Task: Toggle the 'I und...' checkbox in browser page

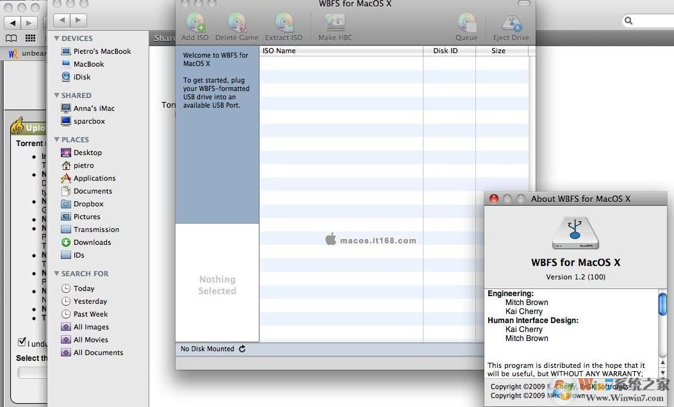Action: click(x=22, y=342)
